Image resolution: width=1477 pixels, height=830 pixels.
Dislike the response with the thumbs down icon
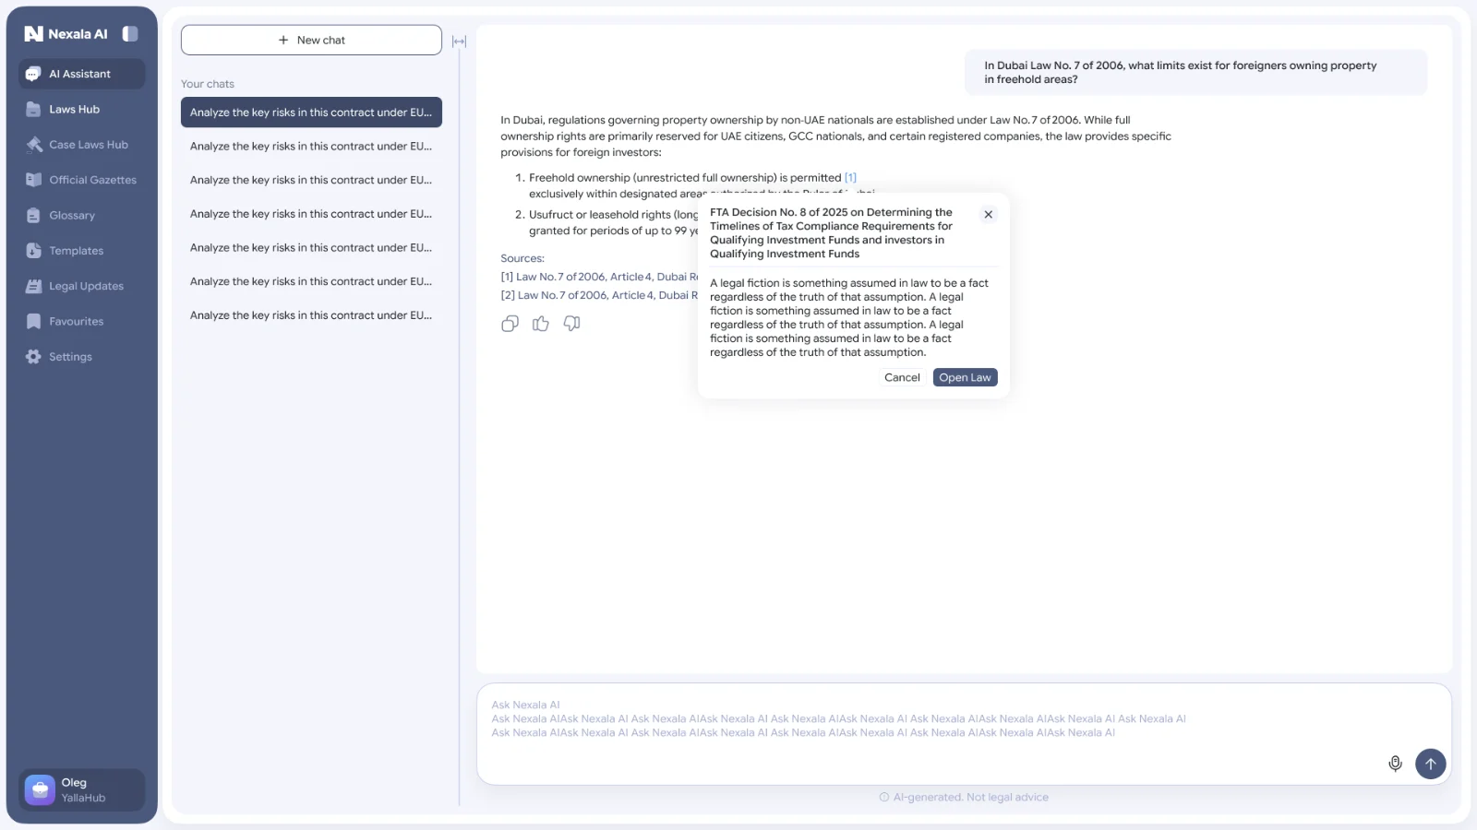[x=572, y=324]
